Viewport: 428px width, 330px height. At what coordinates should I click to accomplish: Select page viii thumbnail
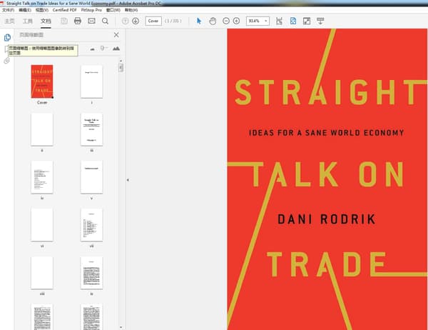click(x=42, y=273)
